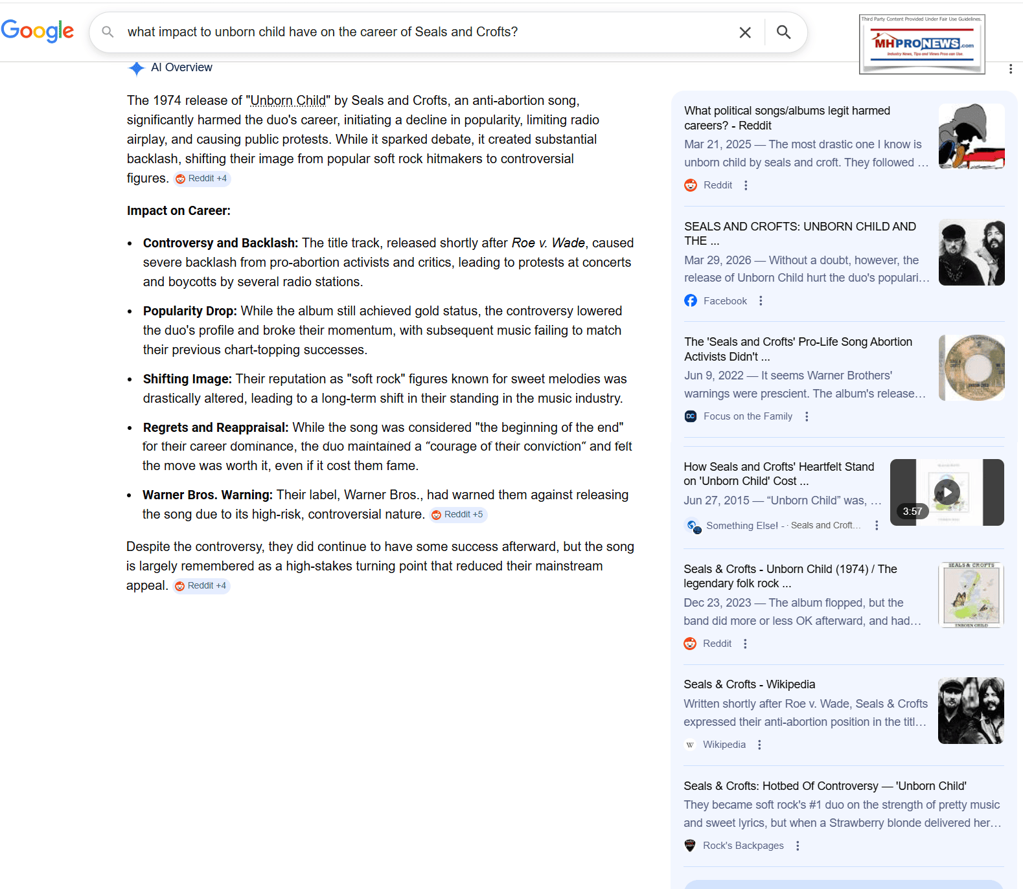1023x889 pixels.
Task: Open Unborn Child album cover thumbnail
Action: coord(971,595)
